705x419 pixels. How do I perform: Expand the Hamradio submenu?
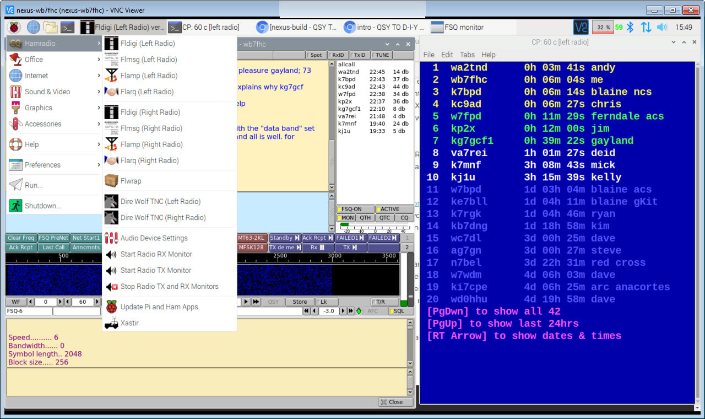coord(54,44)
